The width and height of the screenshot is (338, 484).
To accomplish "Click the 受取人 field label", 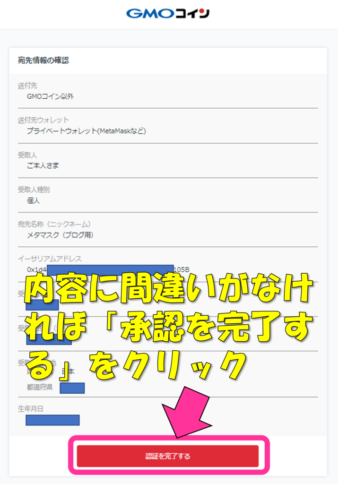I will click(x=27, y=155).
